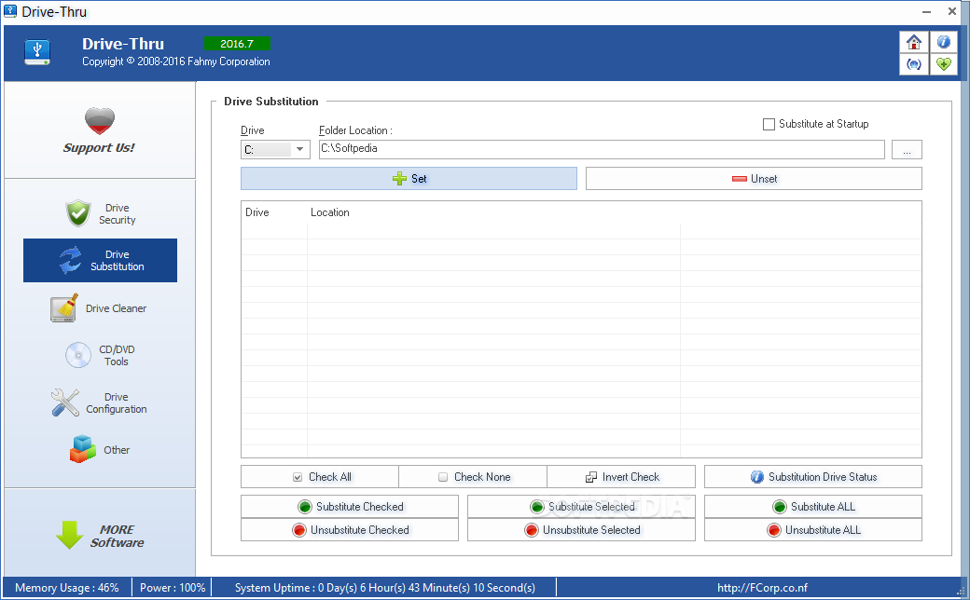The height and width of the screenshot is (600, 970).
Task: Click Unsubstitute Checked button
Action: click(x=350, y=530)
